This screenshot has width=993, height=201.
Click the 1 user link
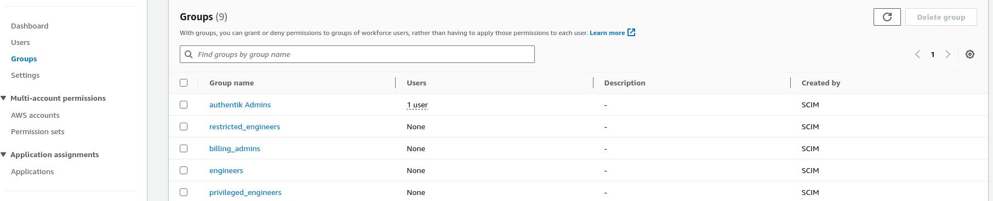click(x=417, y=105)
